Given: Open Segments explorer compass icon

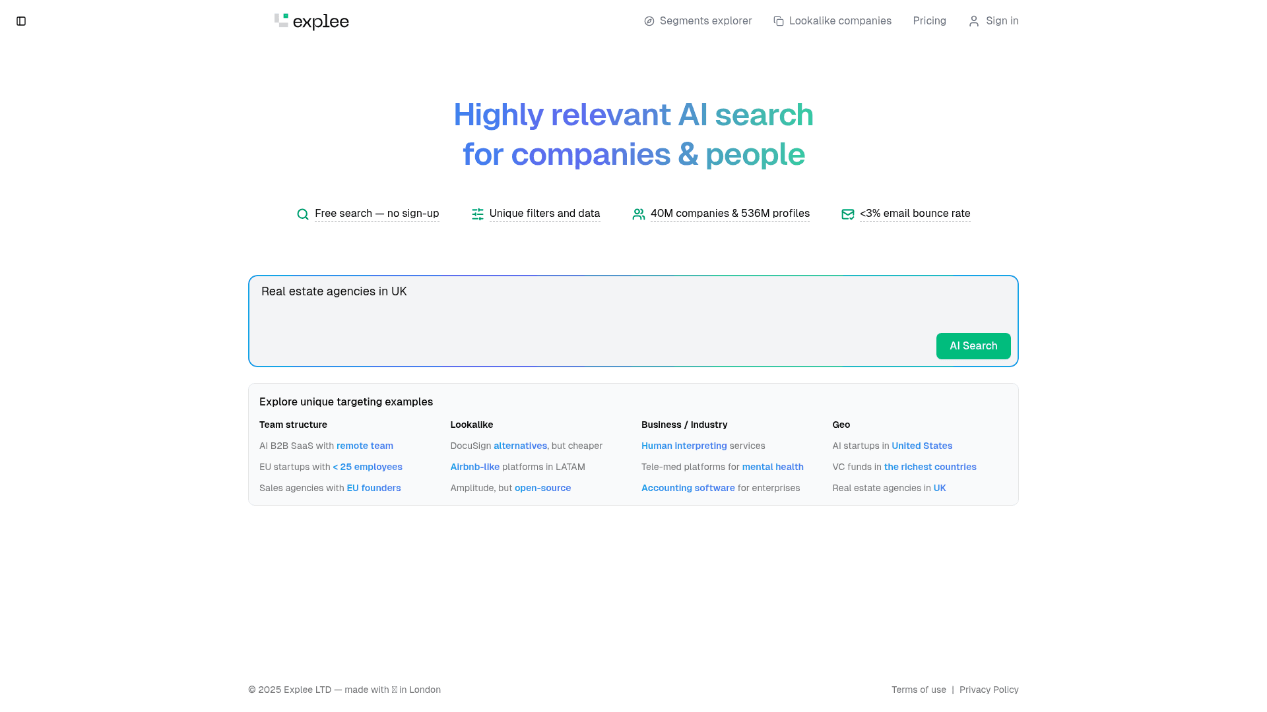Looking at the screenshot, I should [x=649, y=21].
